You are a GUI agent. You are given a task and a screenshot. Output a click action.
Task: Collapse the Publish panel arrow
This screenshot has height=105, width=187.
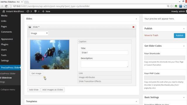(184, 29)
